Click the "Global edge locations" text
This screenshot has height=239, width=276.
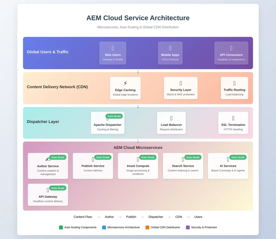pos(125,95)
